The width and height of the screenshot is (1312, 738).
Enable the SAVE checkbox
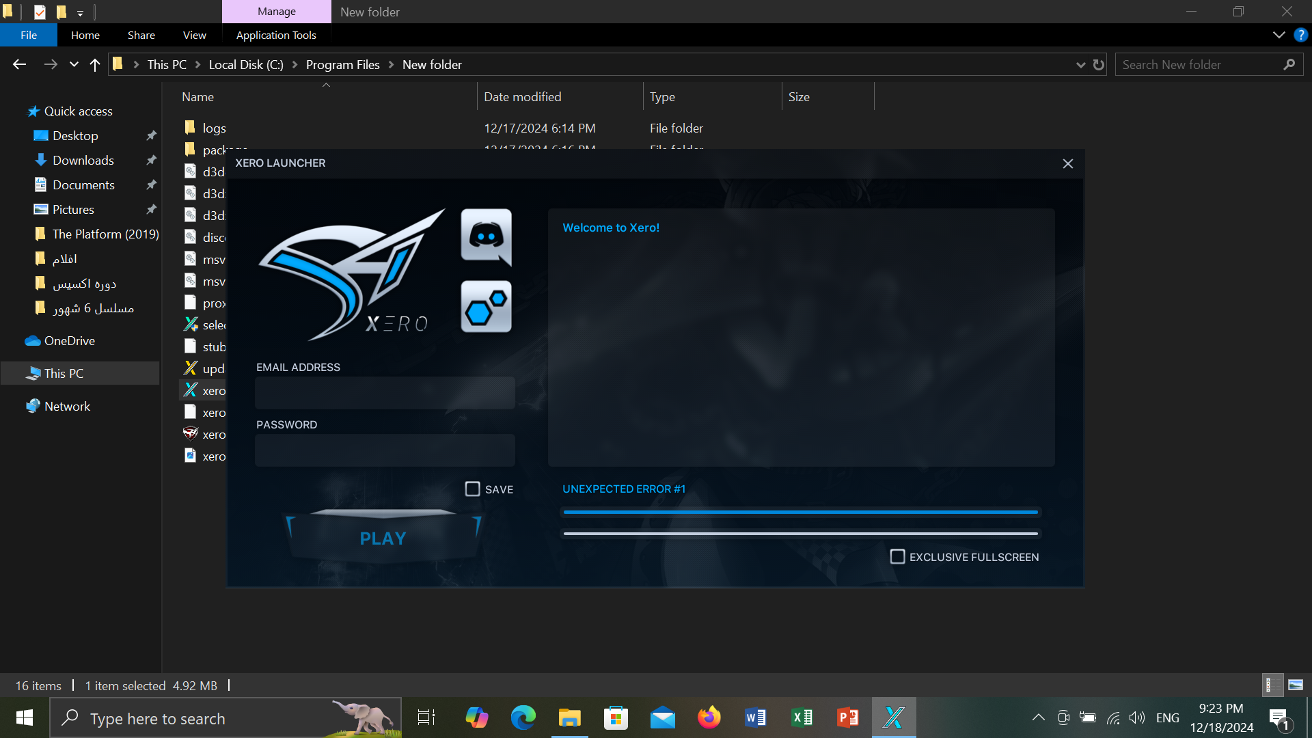click(x=472, y=489)
